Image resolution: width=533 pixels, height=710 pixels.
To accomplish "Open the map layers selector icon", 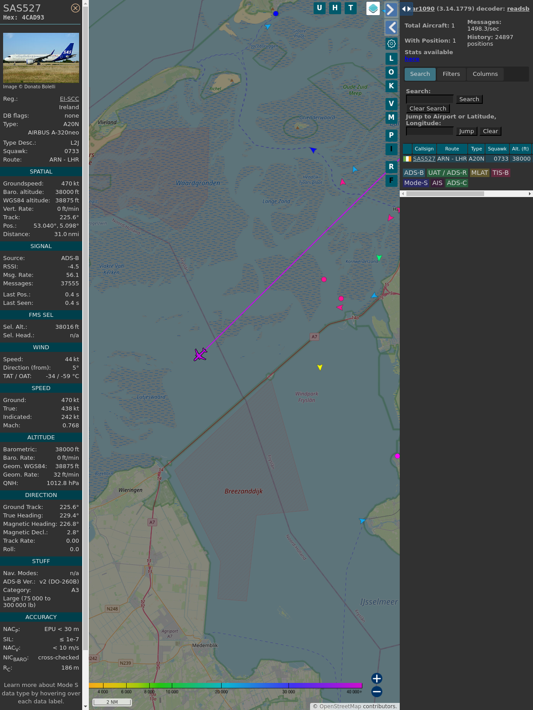I will pos(373,8).
